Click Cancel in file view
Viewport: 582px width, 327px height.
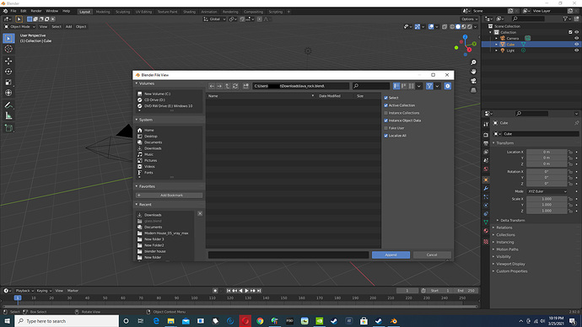(432, 255)
